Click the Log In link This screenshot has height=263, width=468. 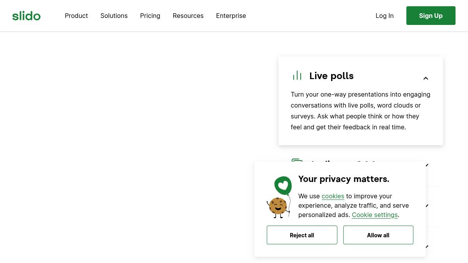pos(385,16)
